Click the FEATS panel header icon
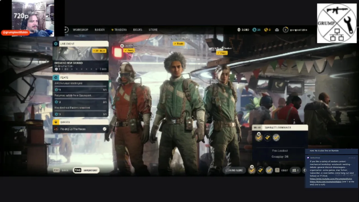This screenshot has width=359, height=202. coord(56,77)
